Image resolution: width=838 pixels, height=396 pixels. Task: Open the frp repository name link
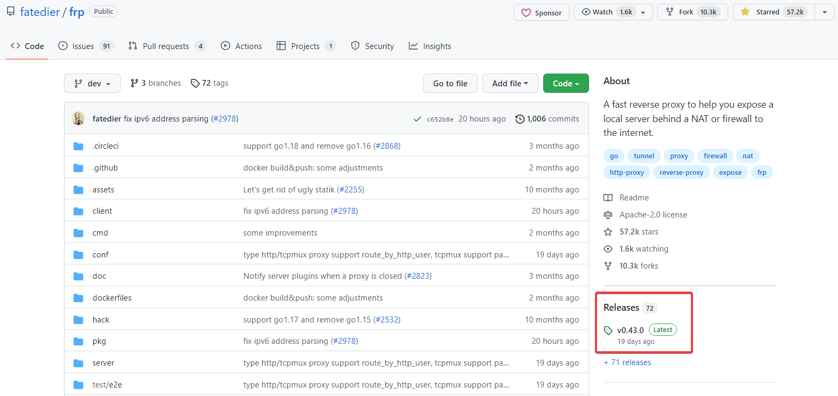(x=77, y=12)
